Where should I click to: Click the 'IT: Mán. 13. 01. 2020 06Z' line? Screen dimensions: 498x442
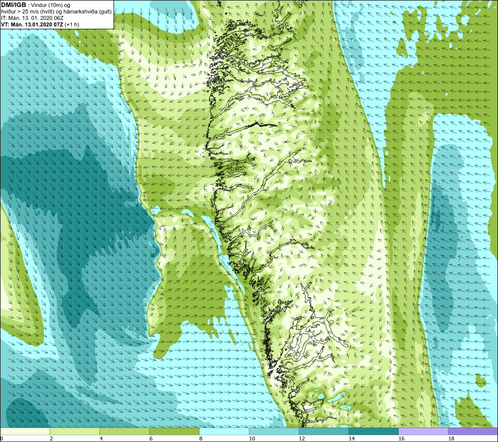[32, 18]
